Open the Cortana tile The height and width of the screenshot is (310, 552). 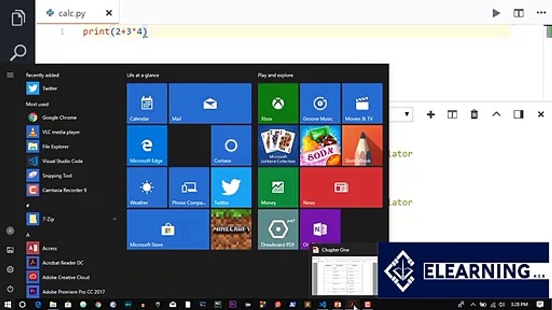231,146
